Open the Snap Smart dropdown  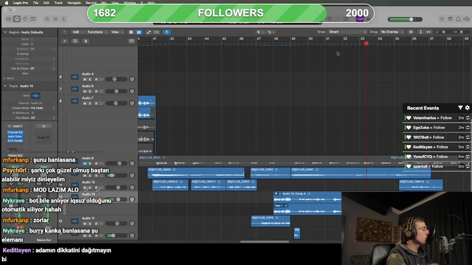348,32
